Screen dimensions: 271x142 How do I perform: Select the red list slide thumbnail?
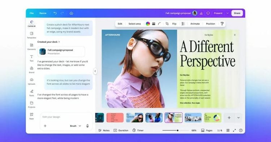coord(115,118)
